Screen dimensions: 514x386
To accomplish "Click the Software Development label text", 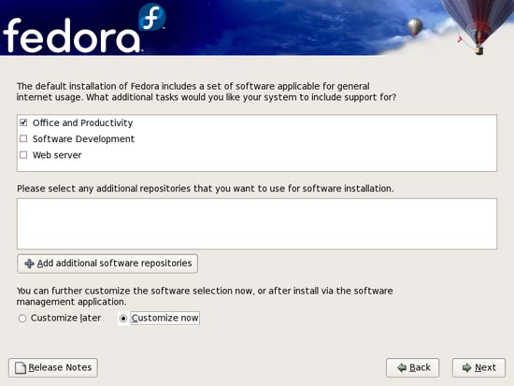I will point(83,139).
